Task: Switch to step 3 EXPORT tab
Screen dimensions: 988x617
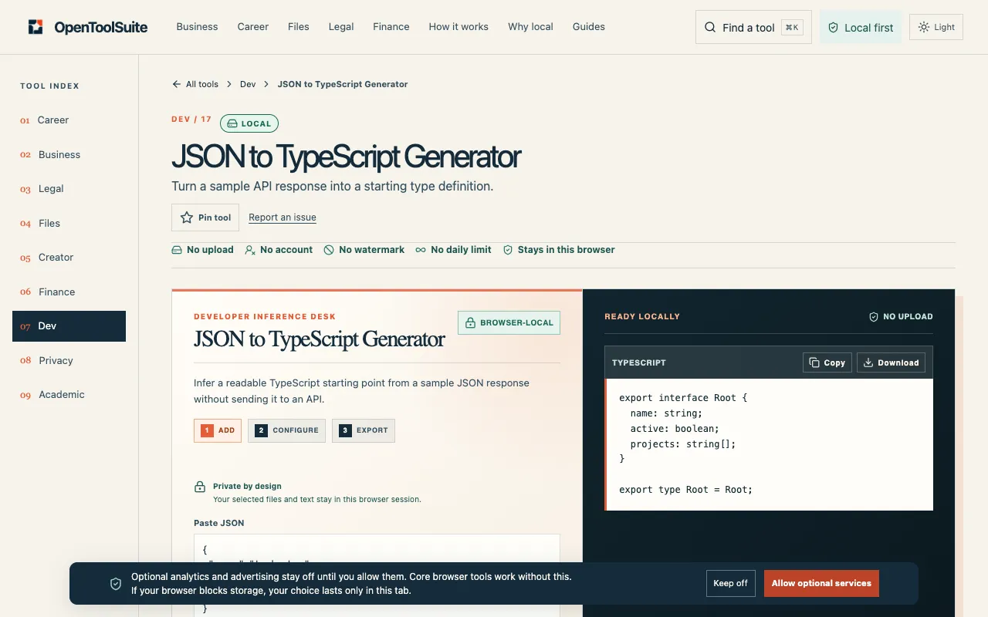Action: pyautogui.click(x=364, y=430)
